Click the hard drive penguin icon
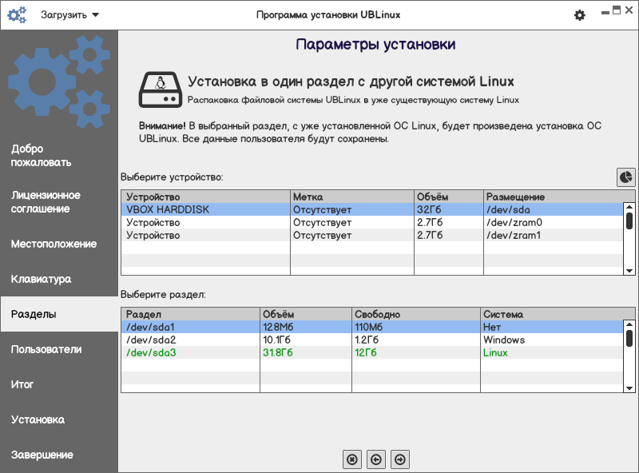The width and height of the screenshot is (639, 473). [x=159, y=89]
